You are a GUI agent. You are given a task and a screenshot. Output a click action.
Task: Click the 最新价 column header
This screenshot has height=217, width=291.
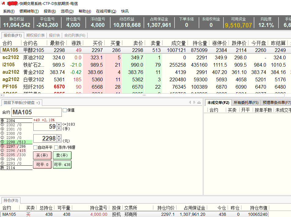pyautogui.click(x=57, y=43)
